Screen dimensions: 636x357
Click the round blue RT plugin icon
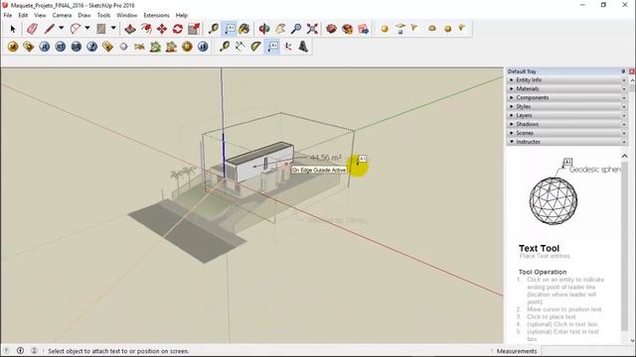[x=60, y=47]
